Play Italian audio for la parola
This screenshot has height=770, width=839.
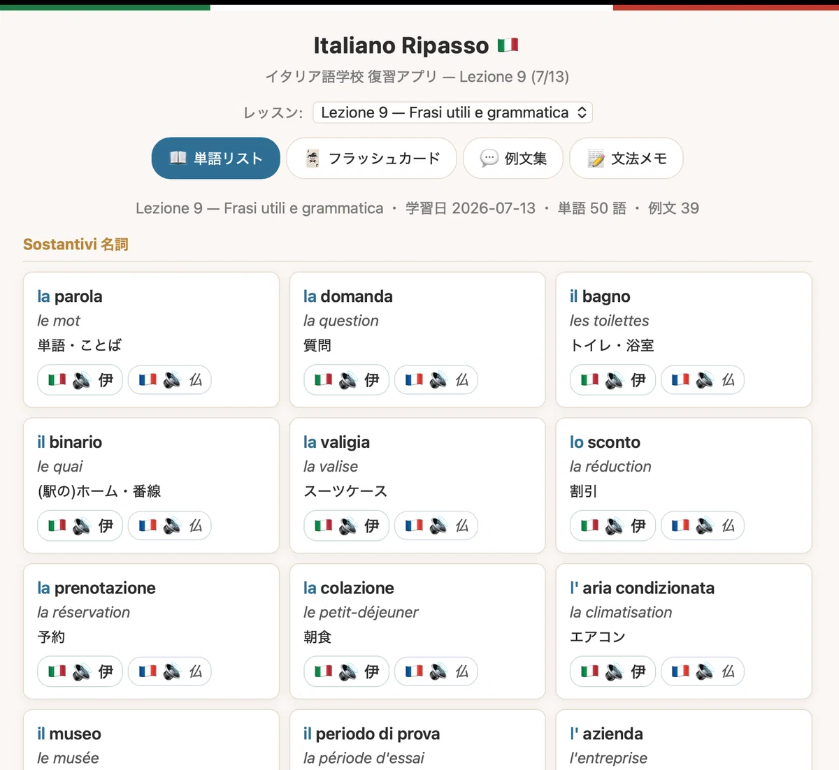pyautogui.click(x=80, y=380)
